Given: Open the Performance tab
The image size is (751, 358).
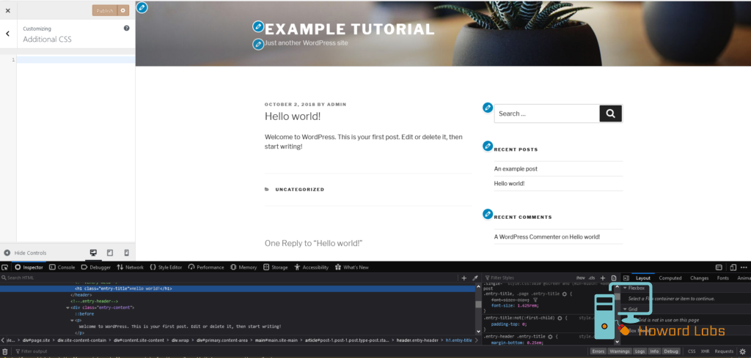Looking at the screenshot, I should [206, 267].
